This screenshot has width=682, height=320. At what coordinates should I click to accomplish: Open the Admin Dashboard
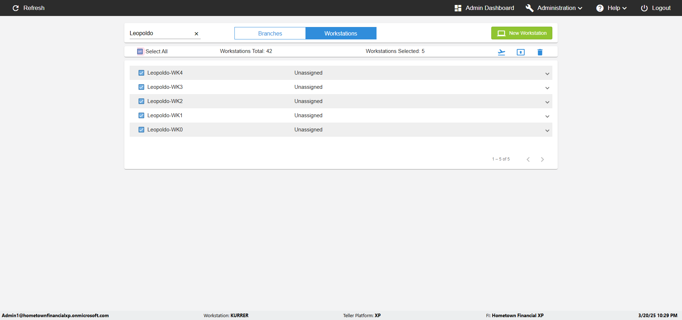pyautogui.click(x=484, y=8)
